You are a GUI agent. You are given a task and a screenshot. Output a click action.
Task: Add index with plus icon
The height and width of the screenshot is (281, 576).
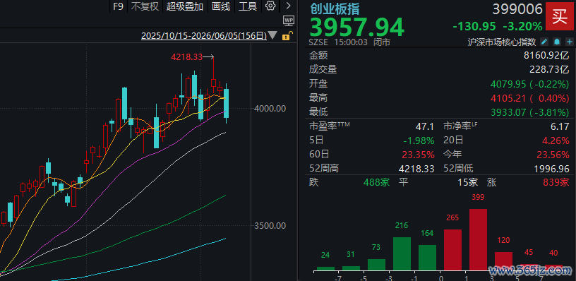570,42
